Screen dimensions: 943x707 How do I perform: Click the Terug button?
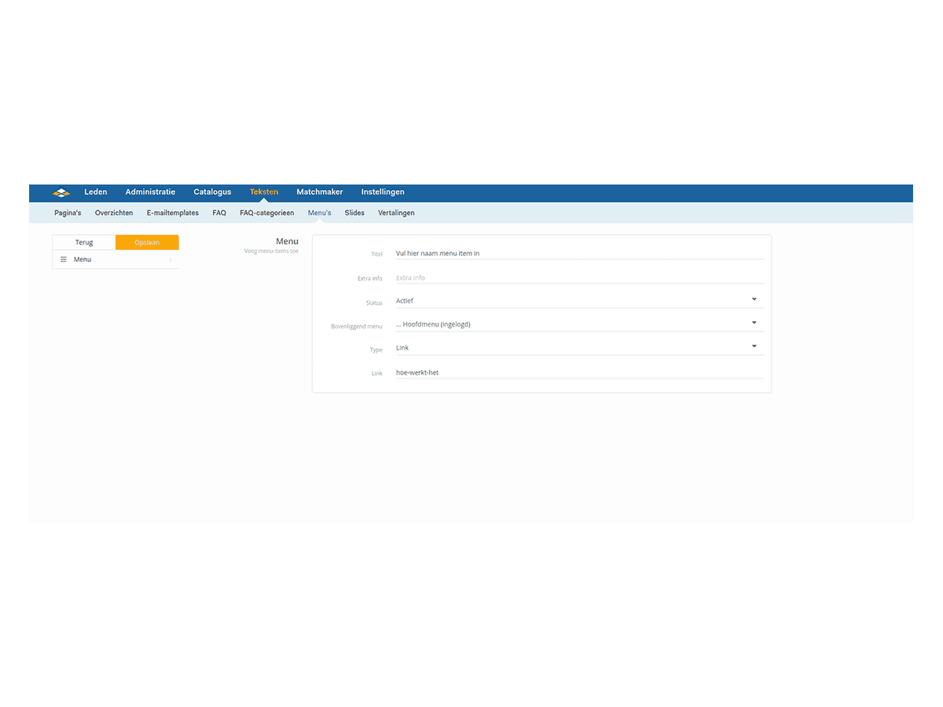(84, 243)
